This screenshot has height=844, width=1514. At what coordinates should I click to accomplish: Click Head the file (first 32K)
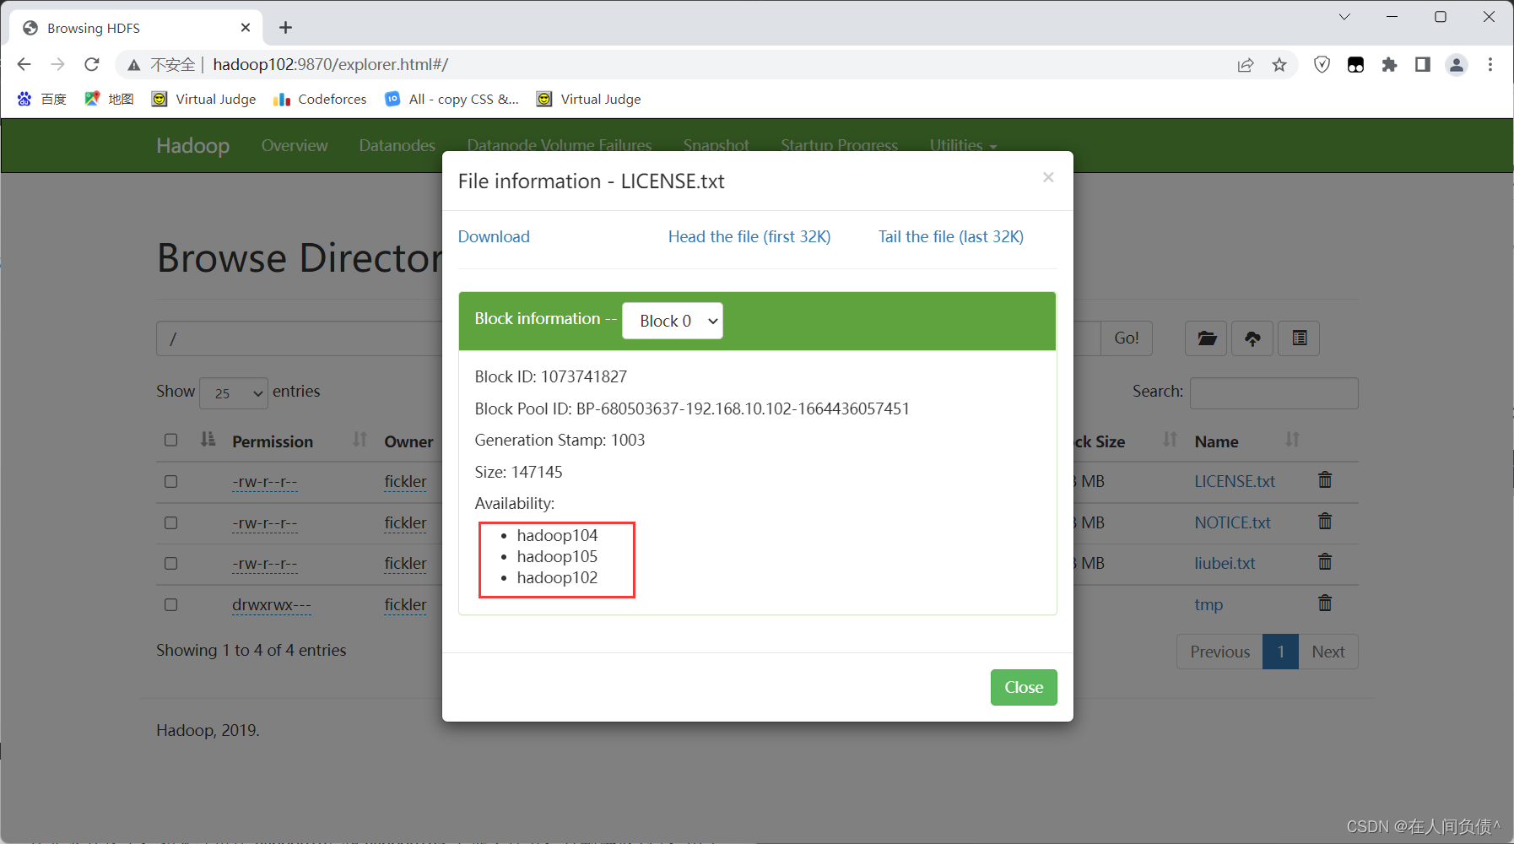coord(749,236)
